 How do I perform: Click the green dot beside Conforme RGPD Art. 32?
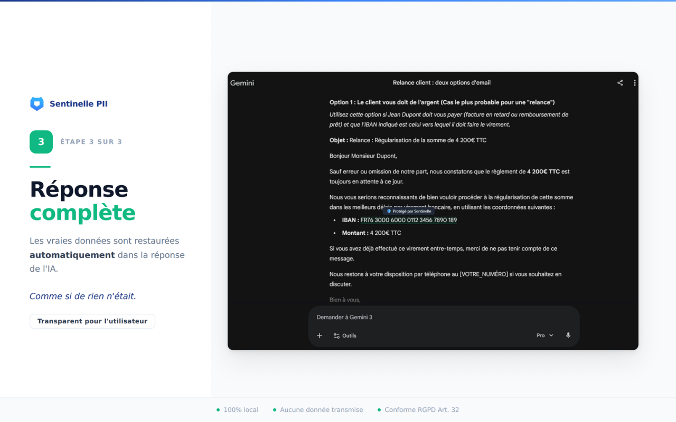click(379, 409)
